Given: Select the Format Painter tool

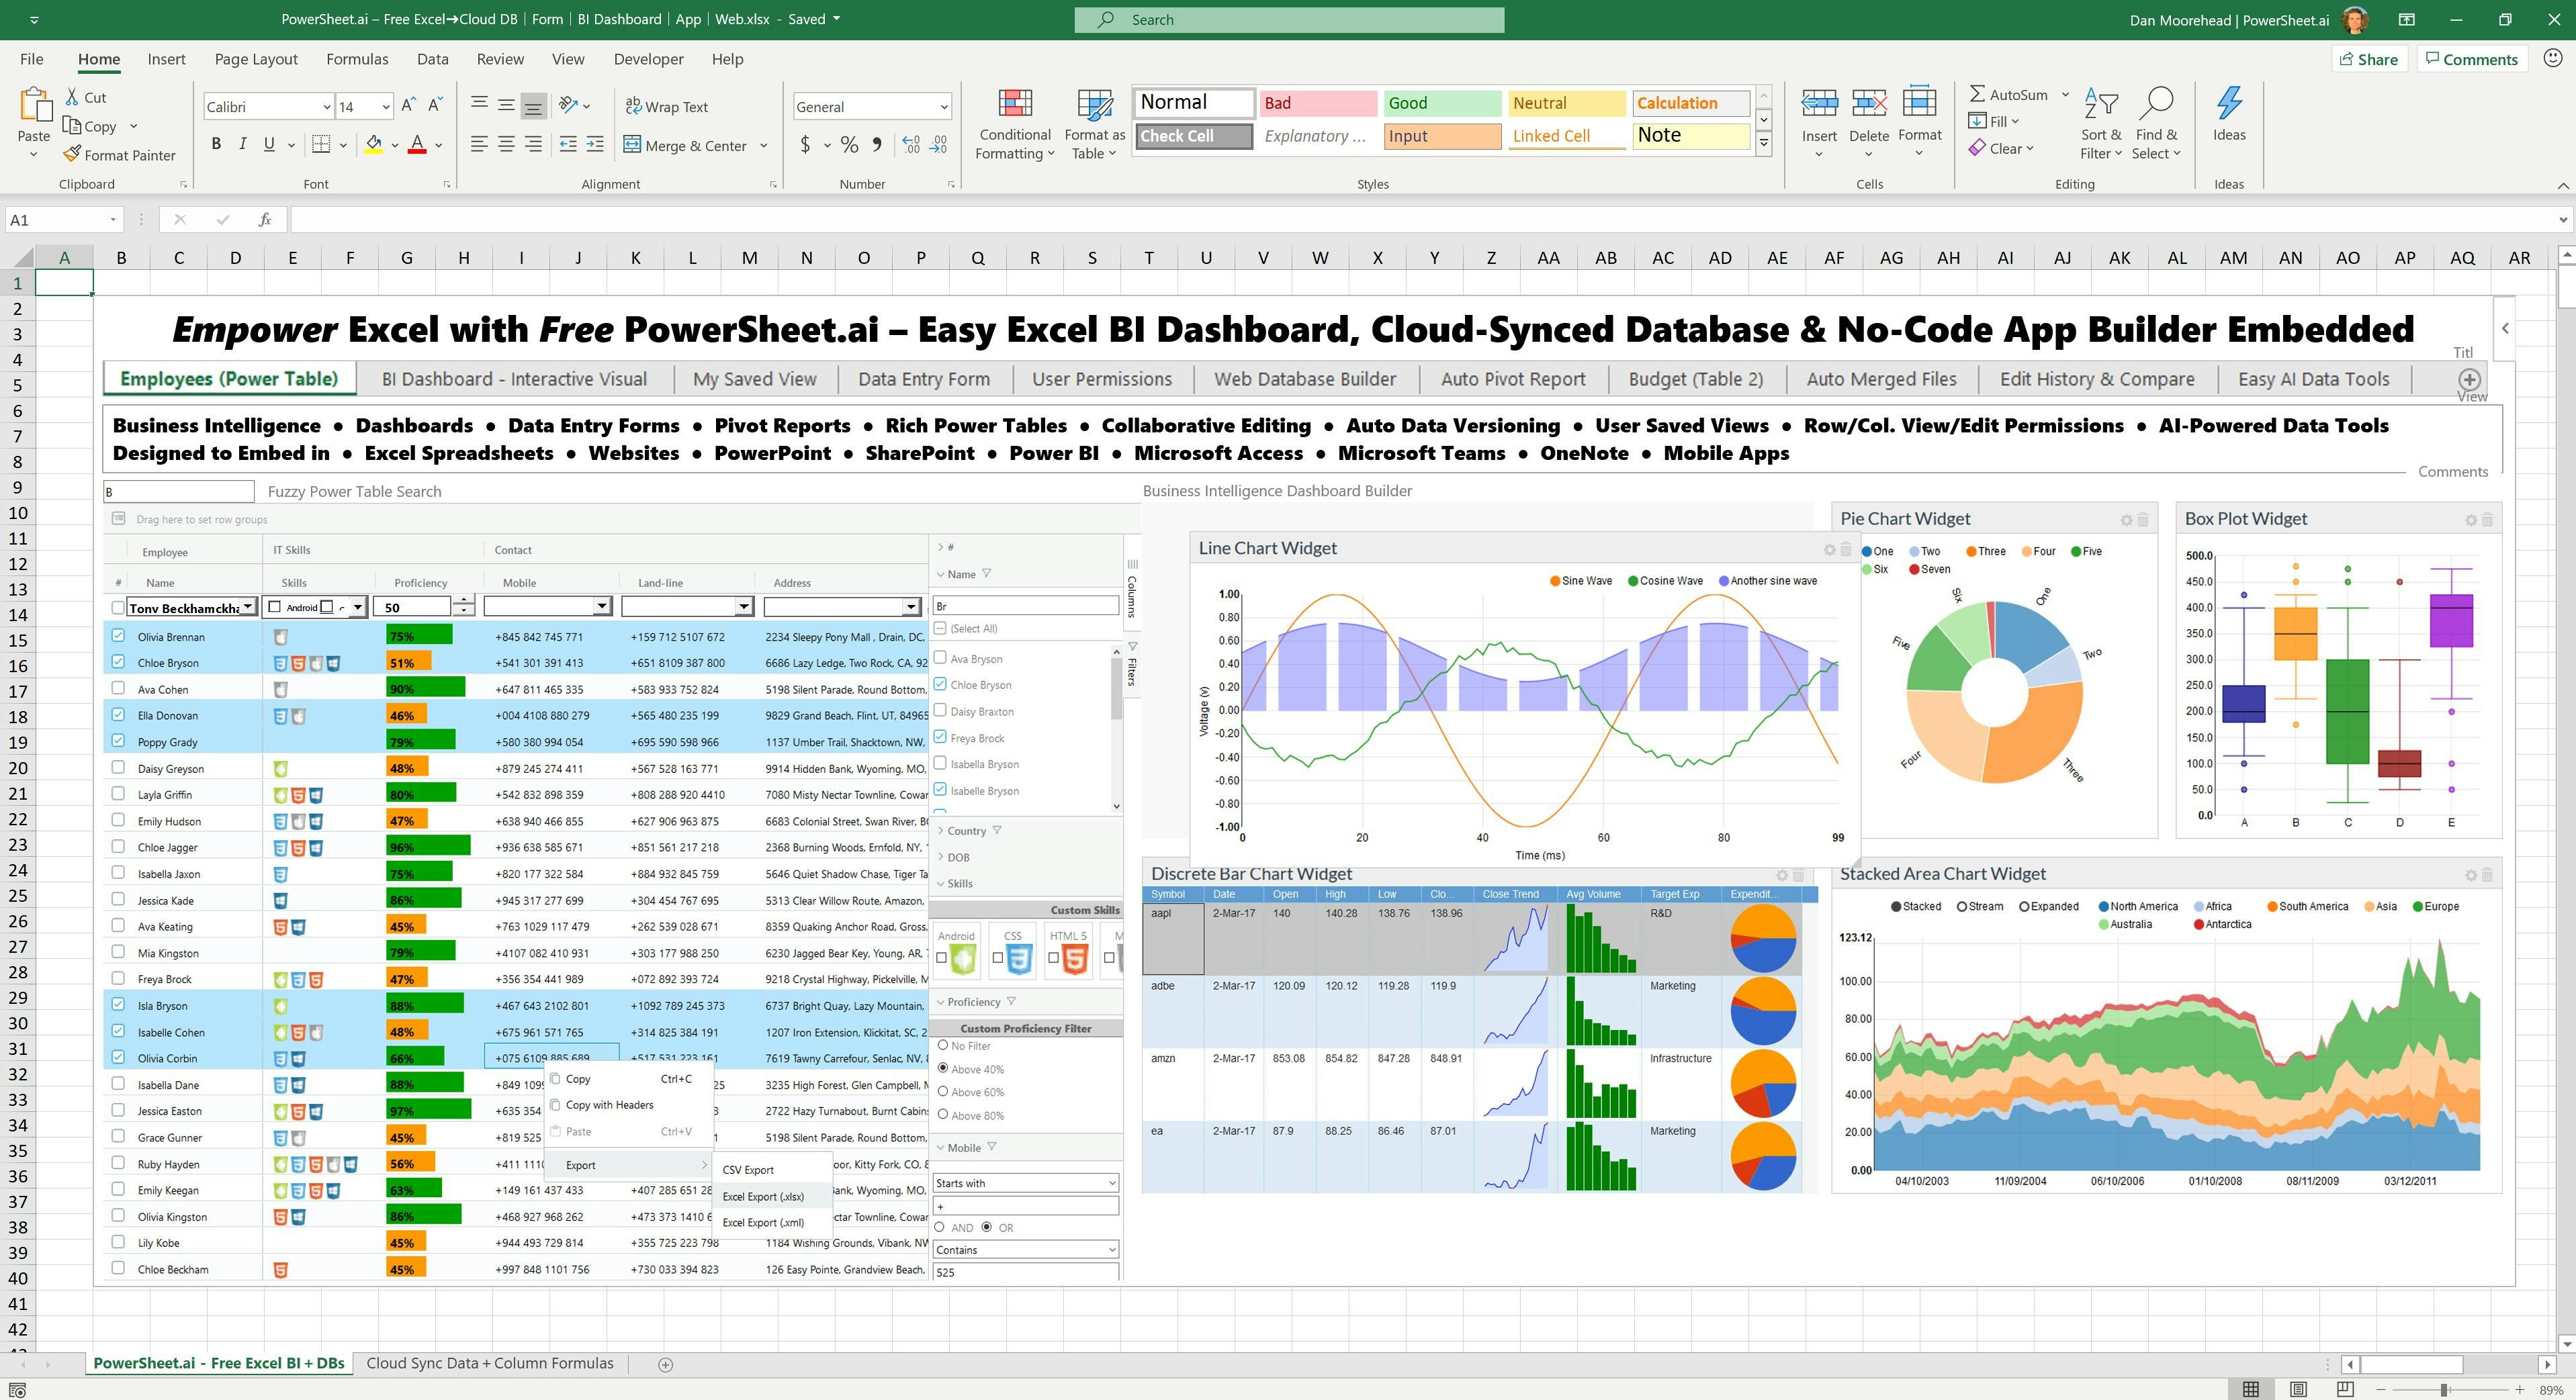Looking at the screenshot, I should tap(120, 155).
